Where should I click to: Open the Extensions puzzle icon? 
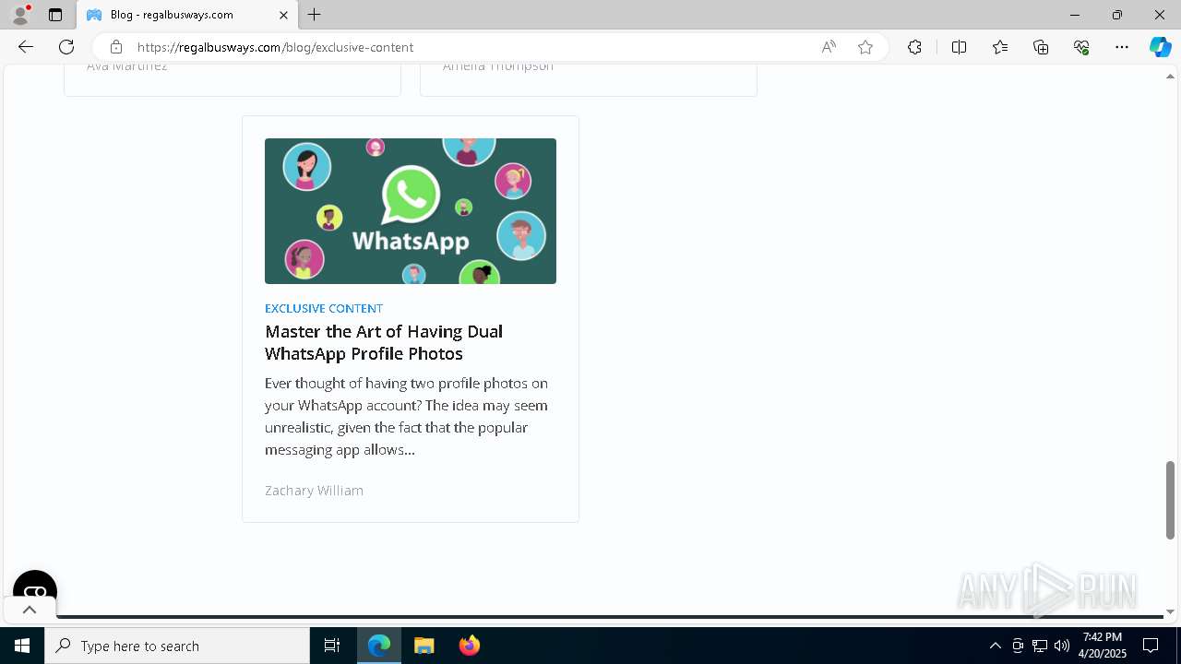click(x=914, y=47)
